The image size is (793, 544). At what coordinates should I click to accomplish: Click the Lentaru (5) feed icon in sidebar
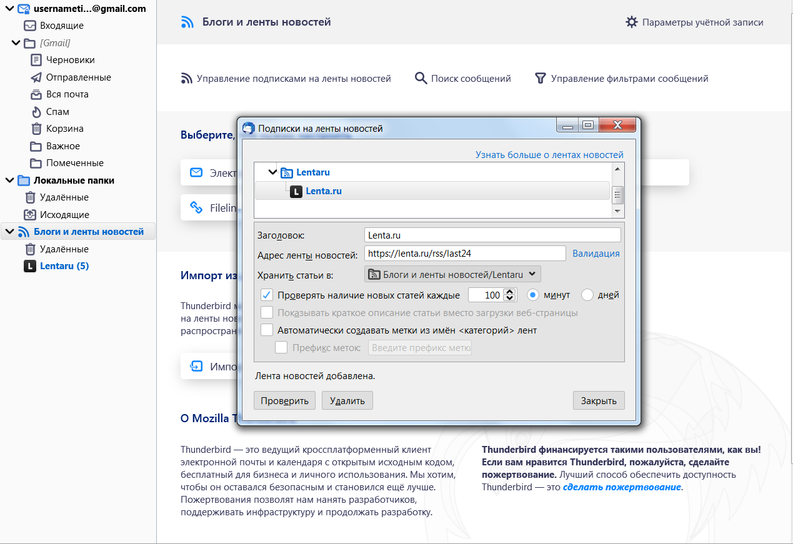(x=30, y=266)
